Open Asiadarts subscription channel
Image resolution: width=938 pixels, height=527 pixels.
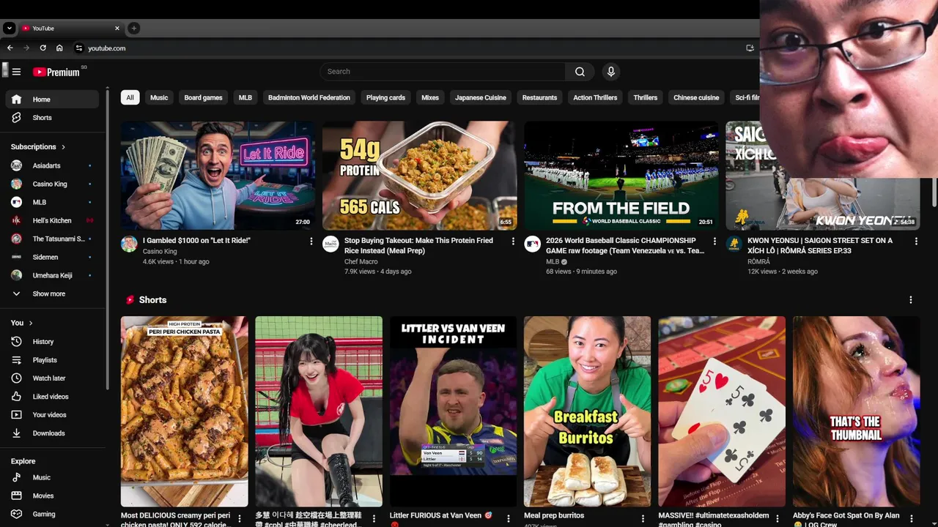51,165
